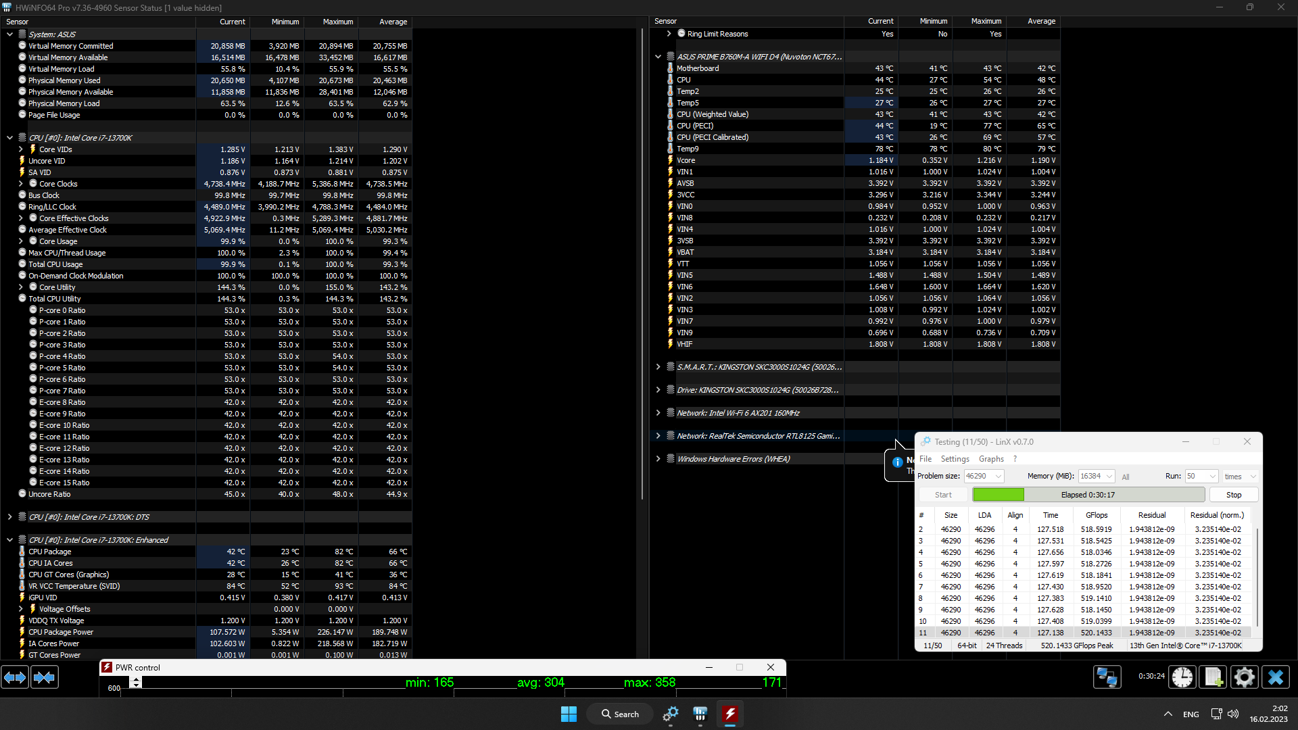
Task: Open the Settings menu in LinX
Action: [x=955, y=459]
